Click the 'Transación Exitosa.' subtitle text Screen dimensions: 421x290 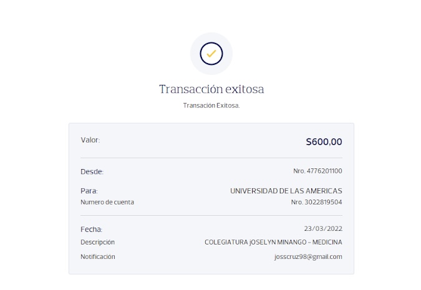coord(211,105)
